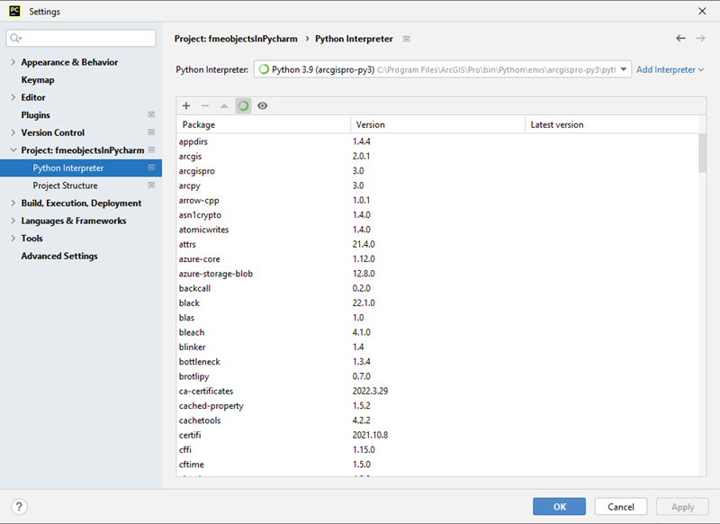Focus the settings search field
720x524 pixels.
[80, 38]
